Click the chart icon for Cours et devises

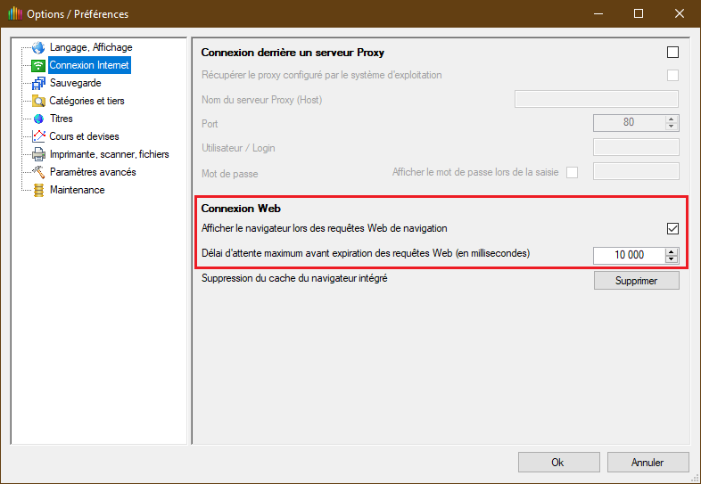pos(38,136)
